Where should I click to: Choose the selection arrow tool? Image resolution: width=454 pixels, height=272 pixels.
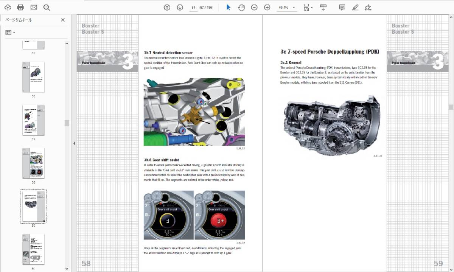(x=228, y=7)
